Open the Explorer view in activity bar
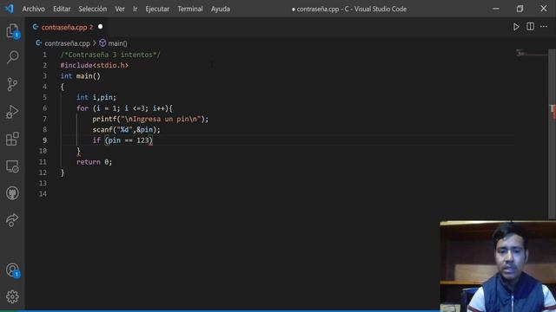 tap(12, 31)
